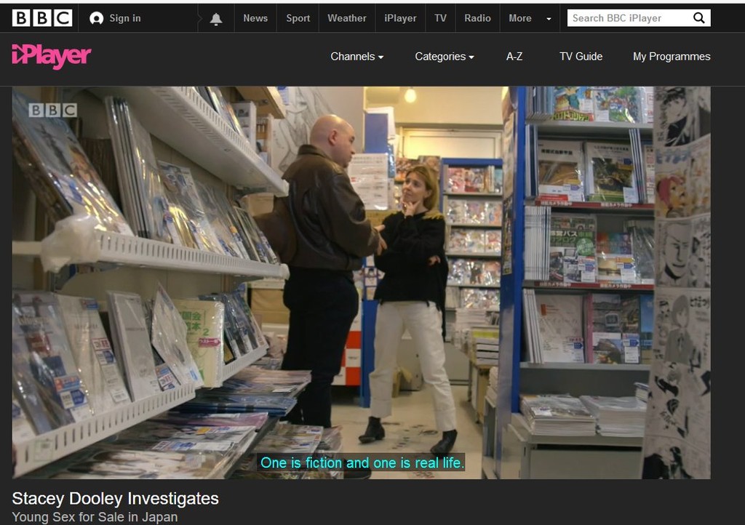The height and width of the screenshot is (525, 745).
Task: Open Sign in link
Action: pos(125,18)
